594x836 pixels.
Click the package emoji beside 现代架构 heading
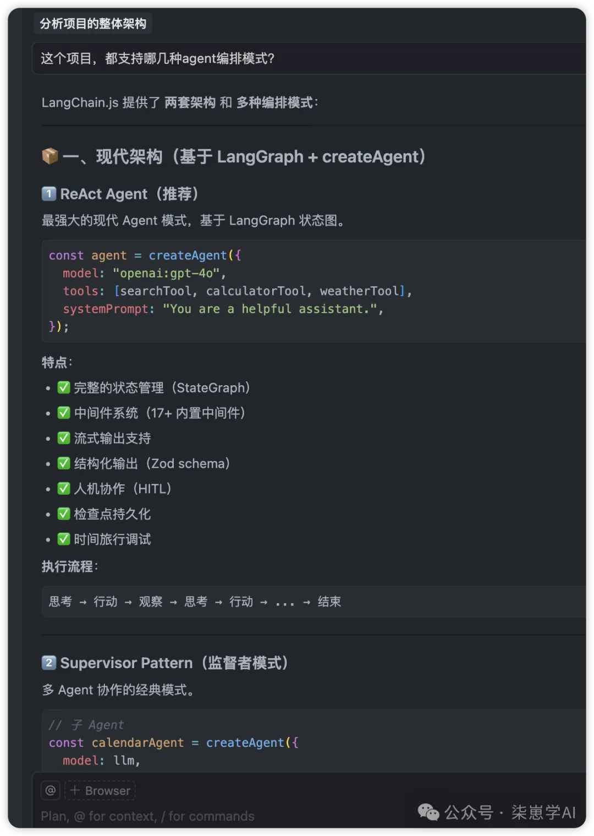50,156
